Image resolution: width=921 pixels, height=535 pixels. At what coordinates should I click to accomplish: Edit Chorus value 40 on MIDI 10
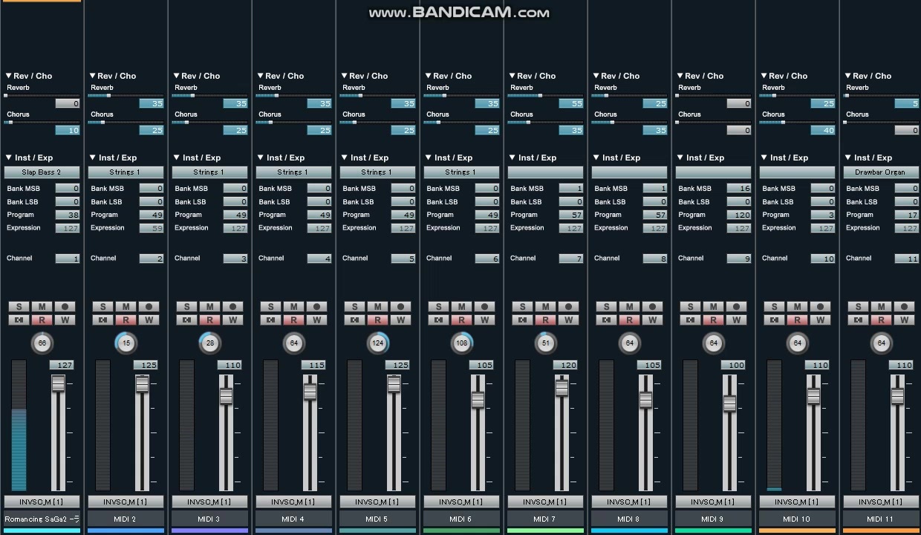(822, 130)
